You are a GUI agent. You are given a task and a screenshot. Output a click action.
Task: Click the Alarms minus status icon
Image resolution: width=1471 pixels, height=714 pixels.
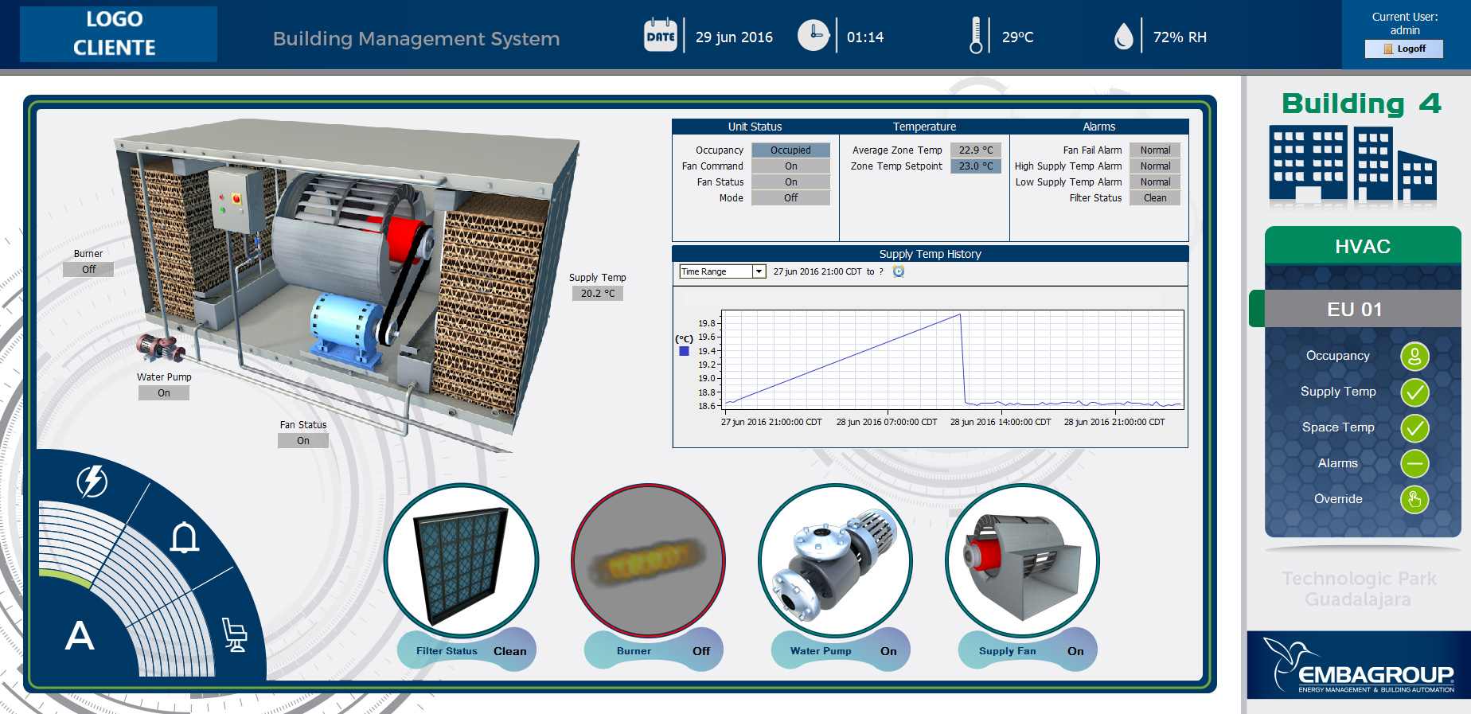click(1414, 463)
